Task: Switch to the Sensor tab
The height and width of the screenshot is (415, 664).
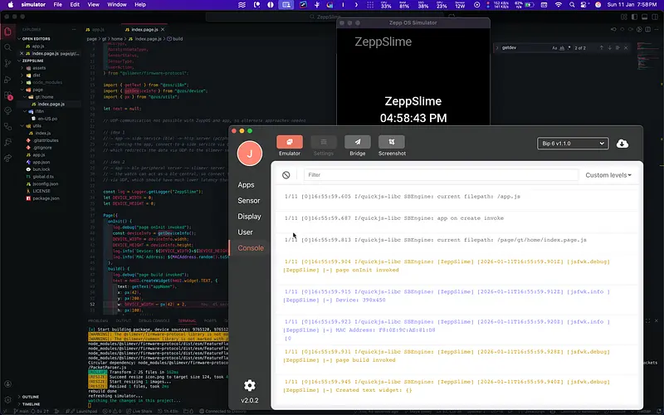Action: click(x=248, y=201)
